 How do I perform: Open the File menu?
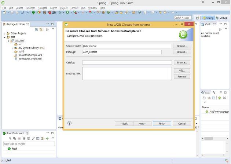[x=4, y=8]
